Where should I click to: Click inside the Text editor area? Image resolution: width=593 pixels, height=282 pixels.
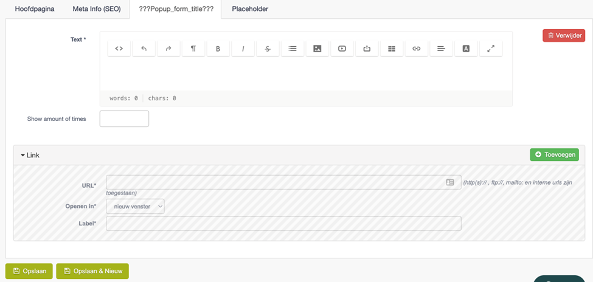tap(306, 75)
